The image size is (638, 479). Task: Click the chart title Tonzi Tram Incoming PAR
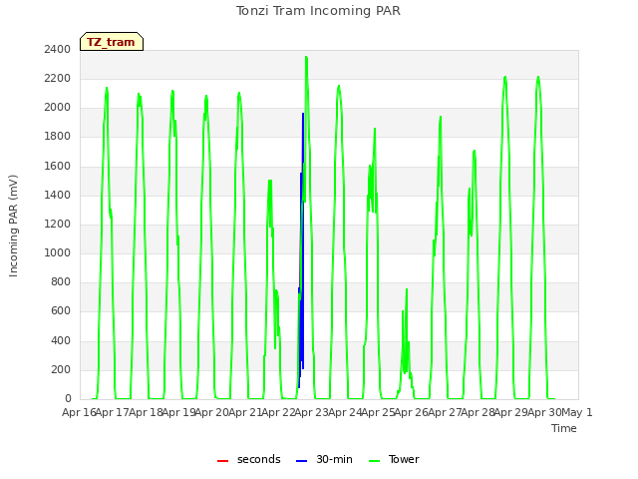click(x=318, y=11)
